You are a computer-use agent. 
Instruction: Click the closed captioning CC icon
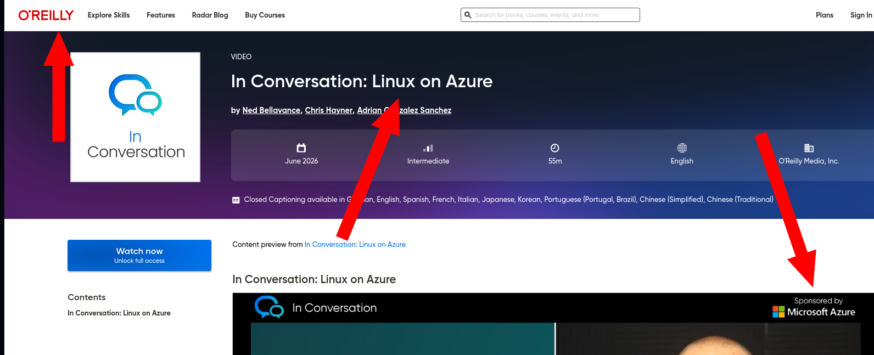236,200
